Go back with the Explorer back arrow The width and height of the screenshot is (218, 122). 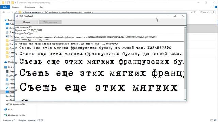4,12
